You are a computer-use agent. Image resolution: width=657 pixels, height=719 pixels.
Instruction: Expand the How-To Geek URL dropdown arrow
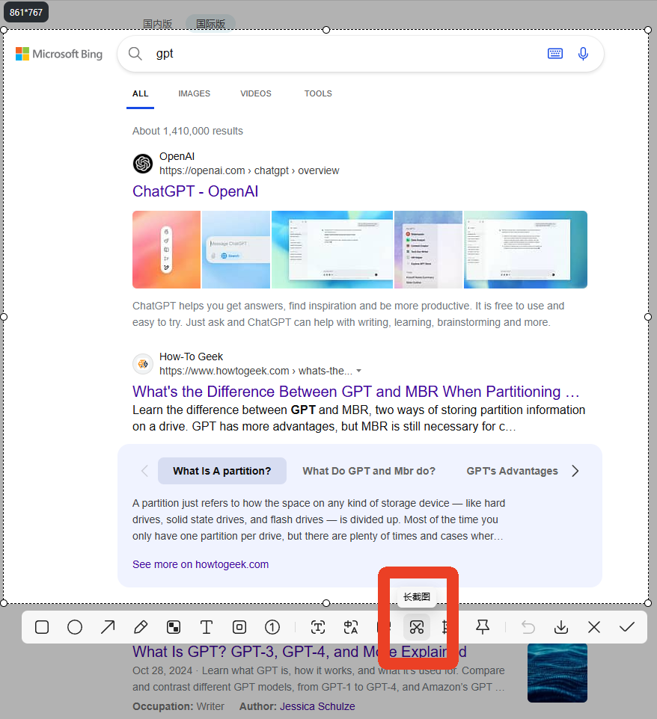tap(359, 371)
